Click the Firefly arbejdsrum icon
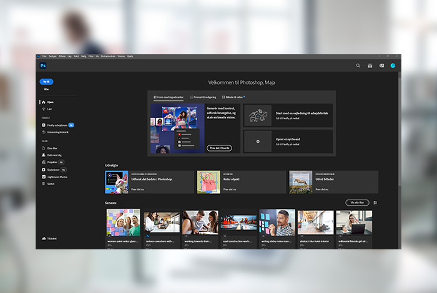The image size is (437, 293). tap(44, 125)
